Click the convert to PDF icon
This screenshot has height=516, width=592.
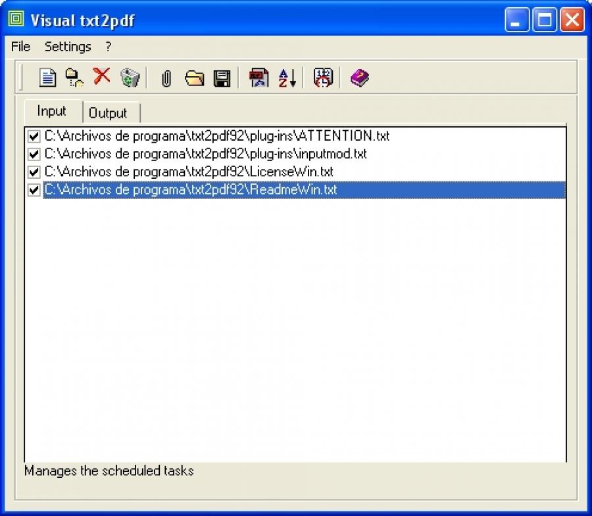coord(259,78)
